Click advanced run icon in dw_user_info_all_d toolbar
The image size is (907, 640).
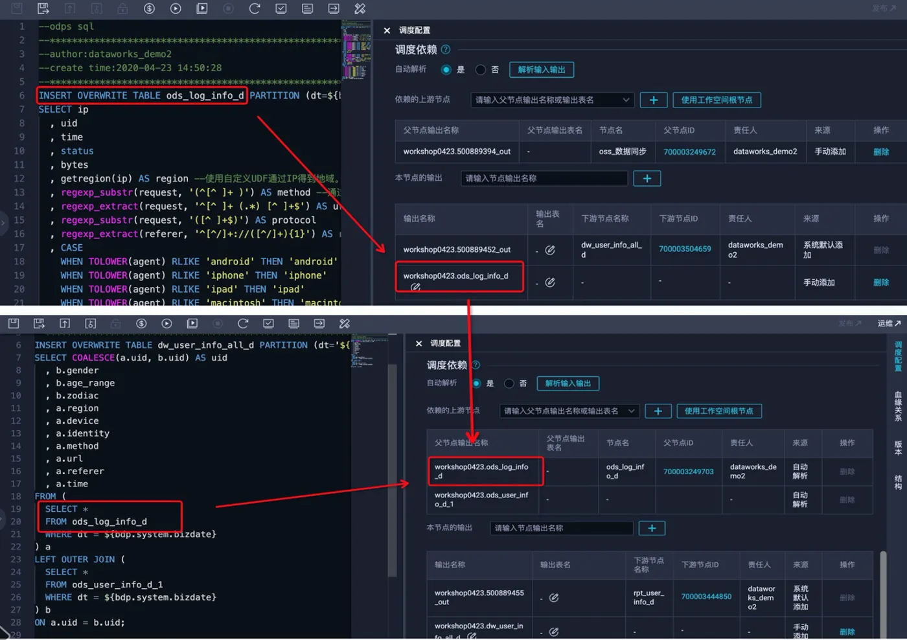(192, 323)
